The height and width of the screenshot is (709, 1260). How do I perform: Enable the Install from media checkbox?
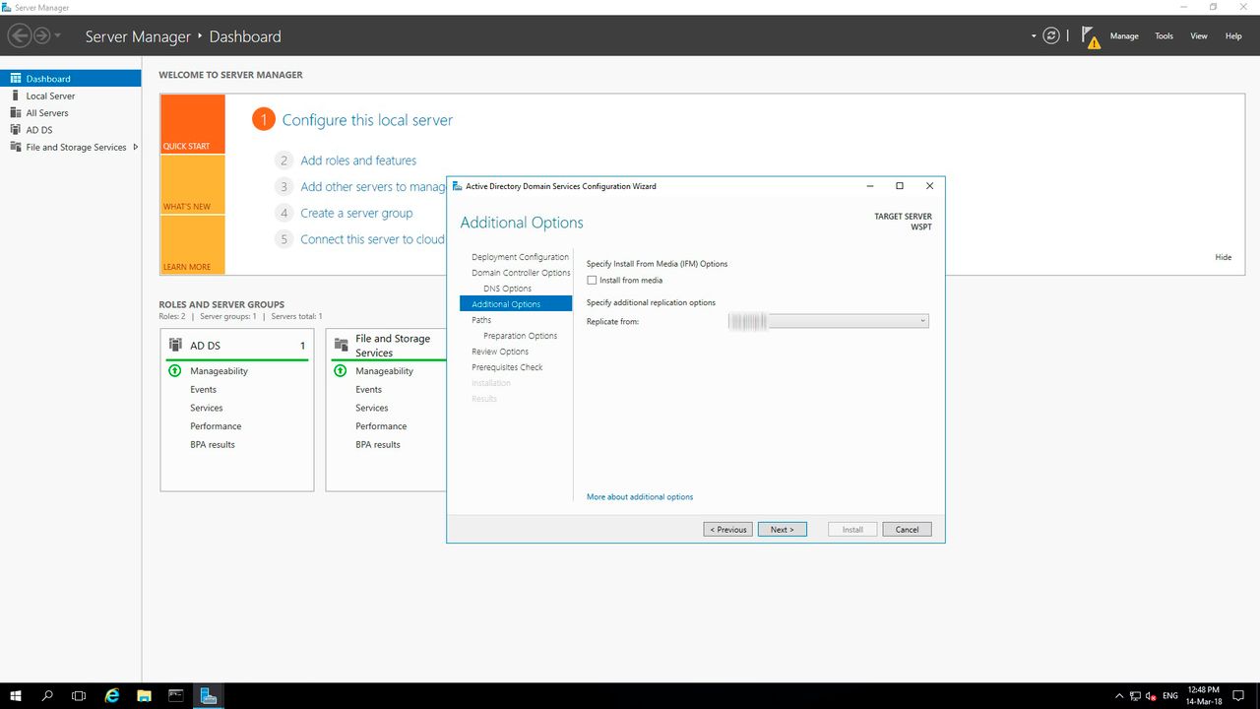[x=593, y=281]
